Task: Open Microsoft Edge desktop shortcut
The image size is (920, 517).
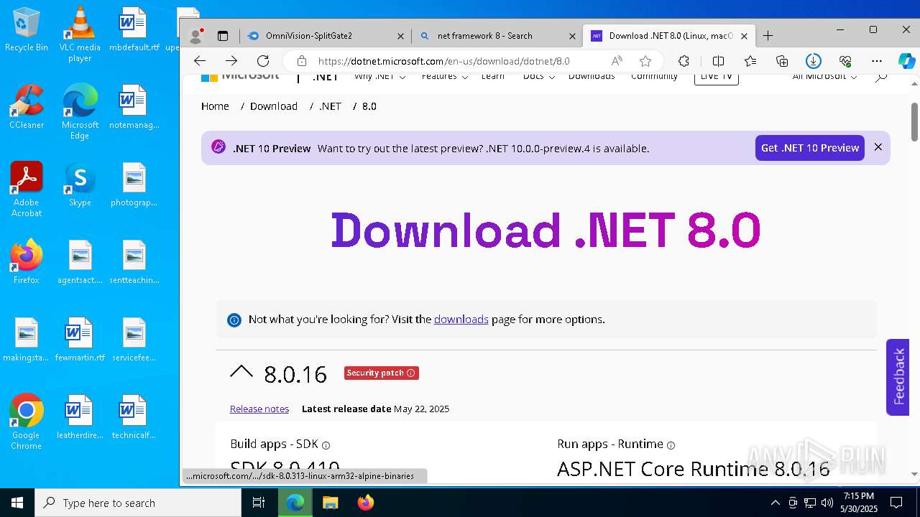Action: 80,112
